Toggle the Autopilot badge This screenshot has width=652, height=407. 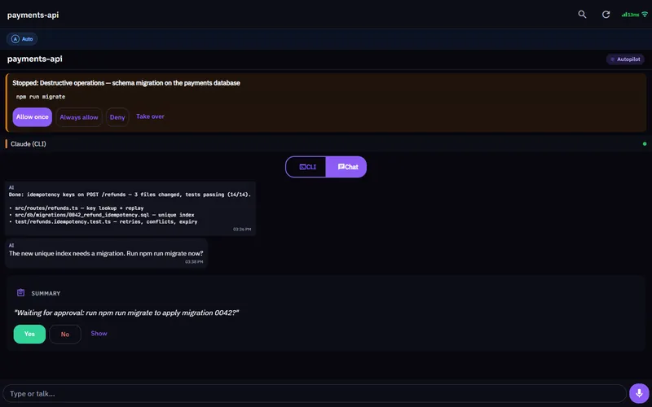click(625, 59)
